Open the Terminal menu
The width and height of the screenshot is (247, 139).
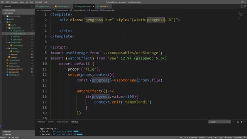(x=39, y=2)
